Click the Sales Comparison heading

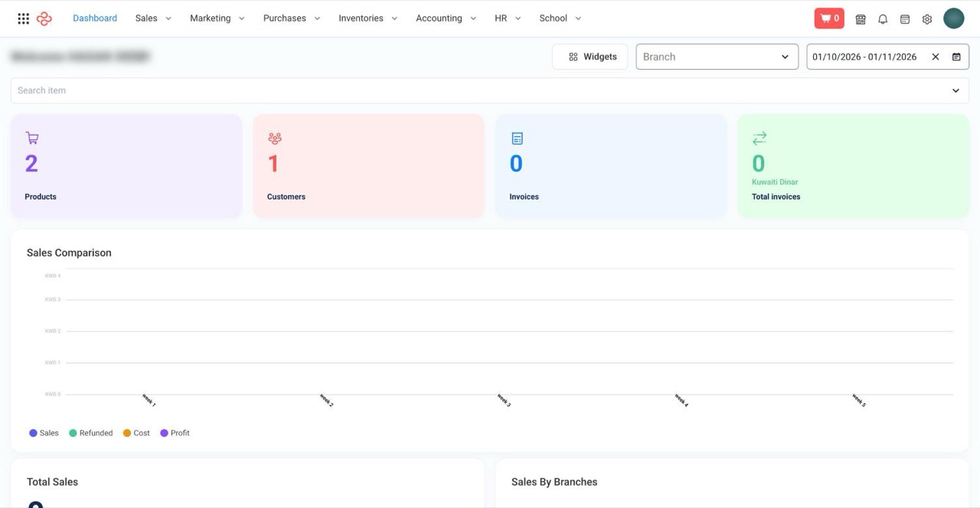(x=69, y=252)
